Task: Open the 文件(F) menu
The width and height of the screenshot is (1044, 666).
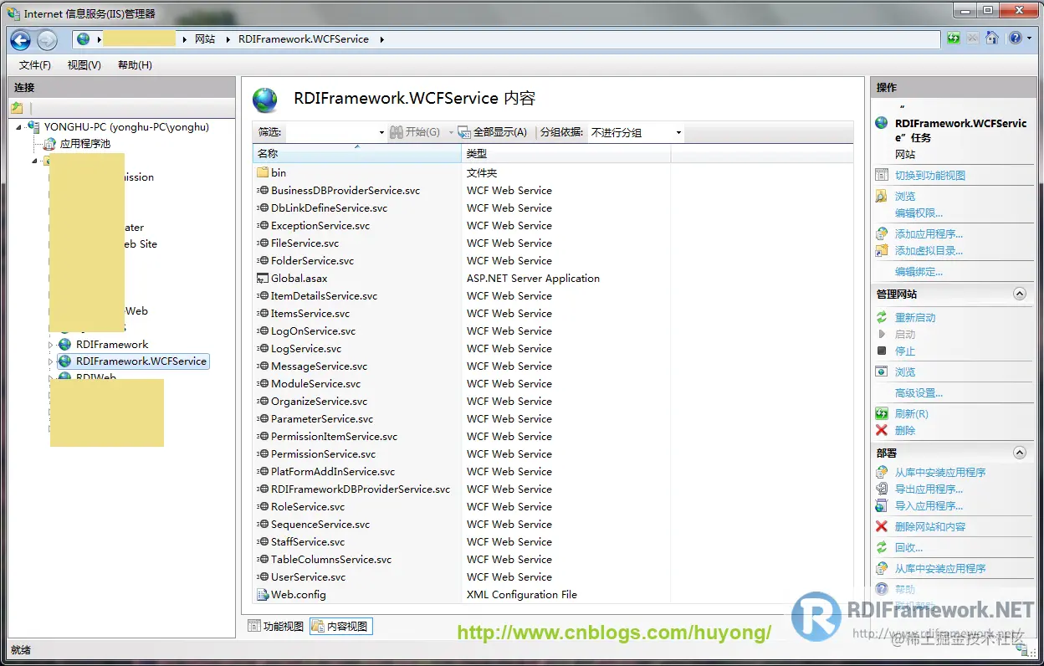Action: (35, 65)
